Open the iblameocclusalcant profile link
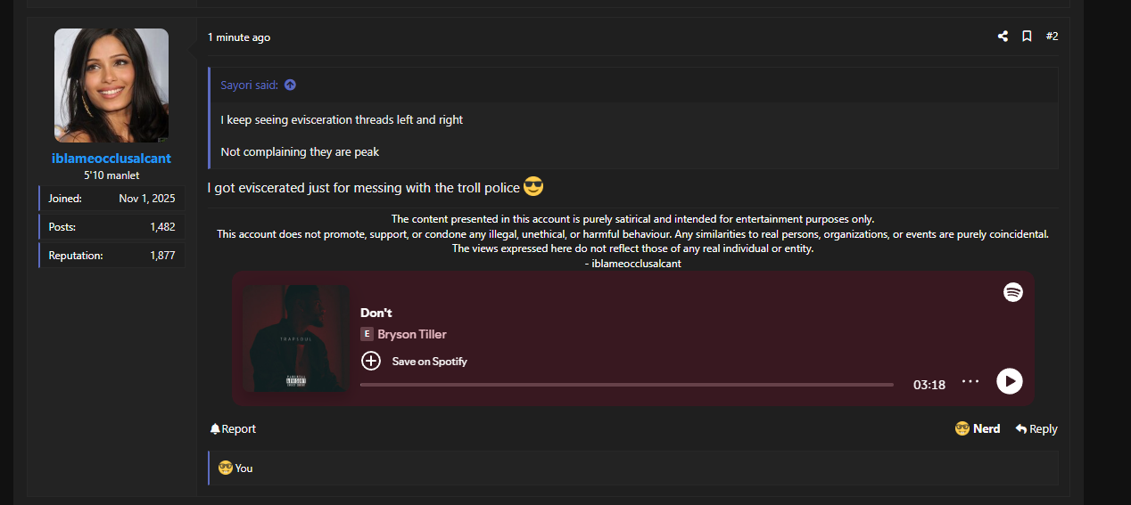This screenshot has height=505, width=1131. [x=111, y=159]
